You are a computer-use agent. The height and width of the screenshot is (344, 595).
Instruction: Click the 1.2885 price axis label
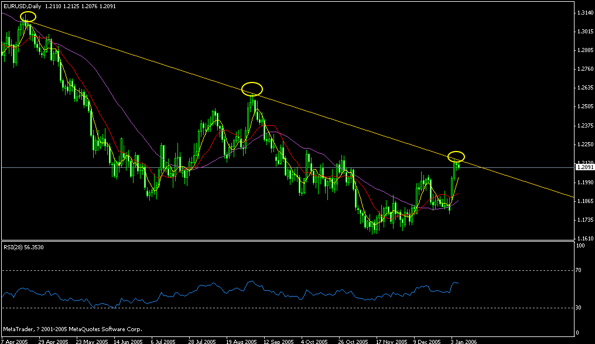pos(585,50)
